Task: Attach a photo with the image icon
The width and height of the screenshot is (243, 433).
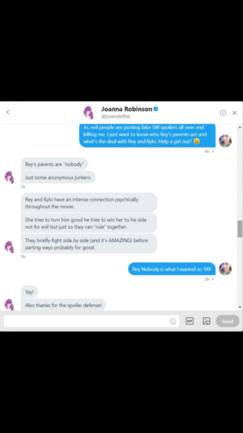Action: pos(206,321)
